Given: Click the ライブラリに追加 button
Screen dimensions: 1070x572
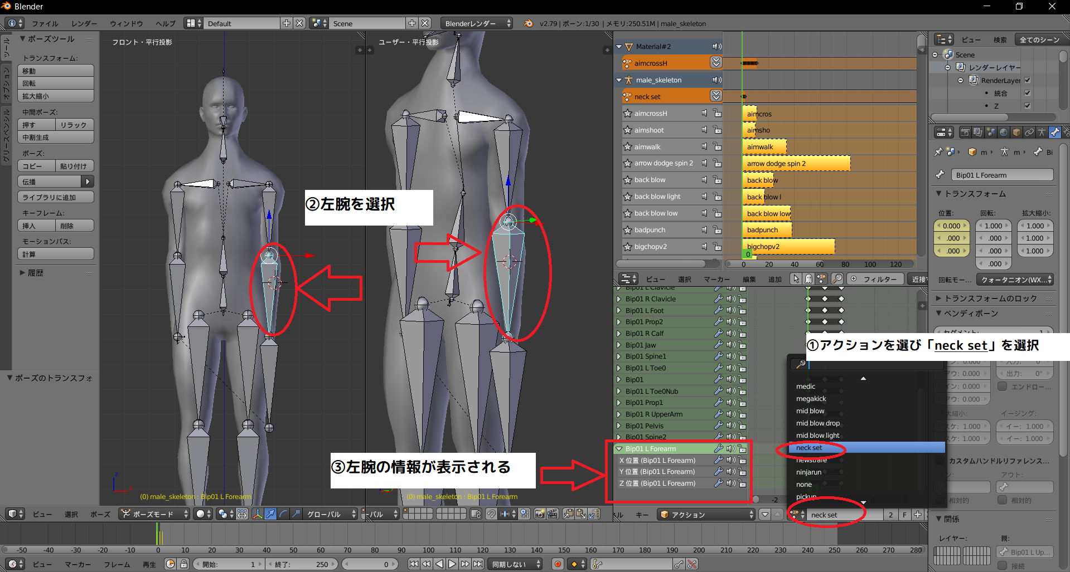Looking at the screenshot, I should click(56, 197).
